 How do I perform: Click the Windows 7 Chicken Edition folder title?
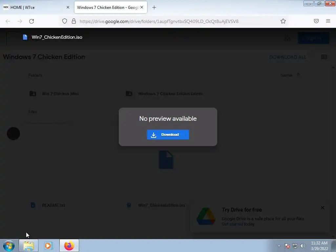pyautogui.click(x=44, y=57)
